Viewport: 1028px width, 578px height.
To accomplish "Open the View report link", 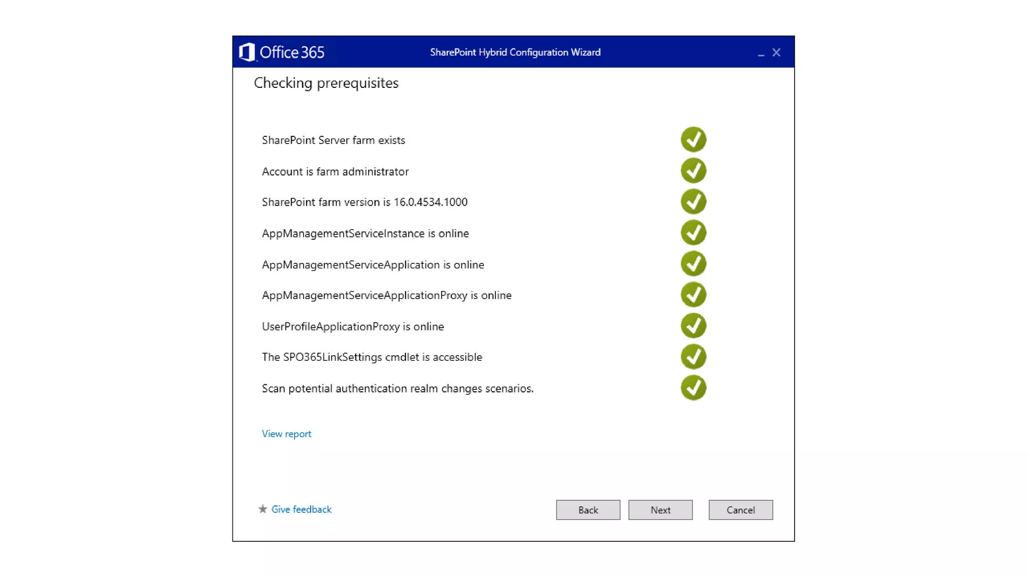I will click(286, 434).
